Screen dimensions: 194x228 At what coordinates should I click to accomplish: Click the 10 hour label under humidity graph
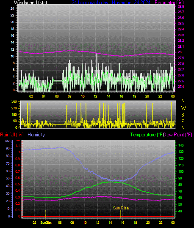(x=85, y=223)
